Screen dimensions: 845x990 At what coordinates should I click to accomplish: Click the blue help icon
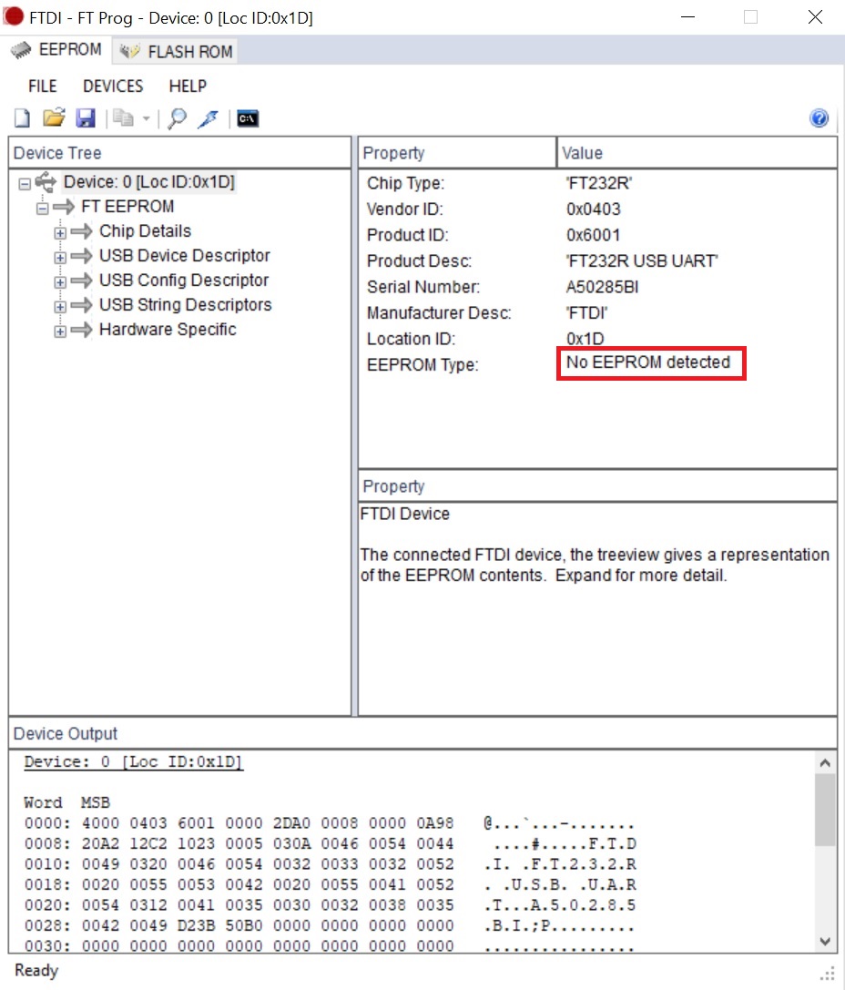point(820,118)
